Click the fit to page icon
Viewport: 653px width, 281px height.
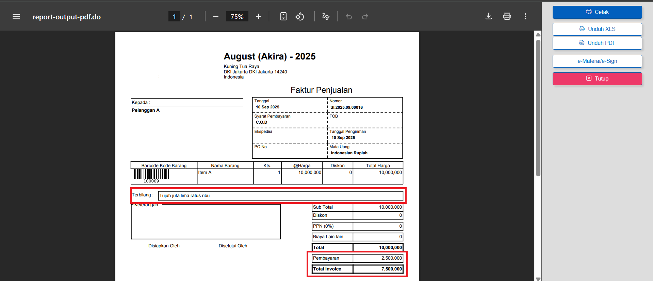(x=283, y=17)
